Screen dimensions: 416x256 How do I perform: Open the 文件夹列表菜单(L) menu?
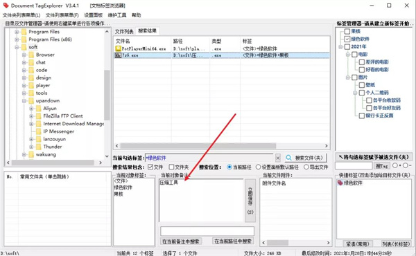click(x=21, y=15)
